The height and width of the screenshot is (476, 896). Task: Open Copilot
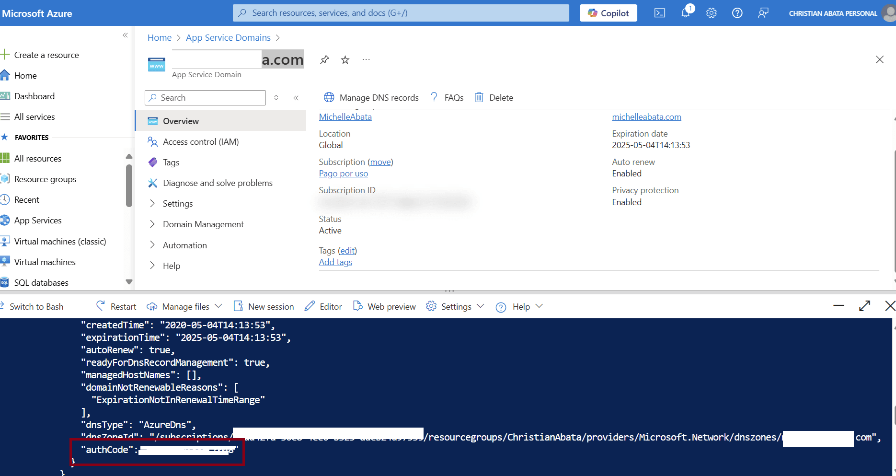point(609,13)
